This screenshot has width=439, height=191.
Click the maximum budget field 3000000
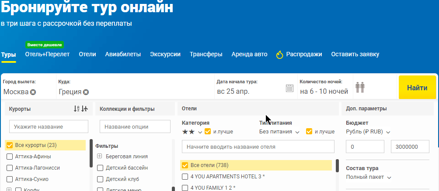(410, 147)
